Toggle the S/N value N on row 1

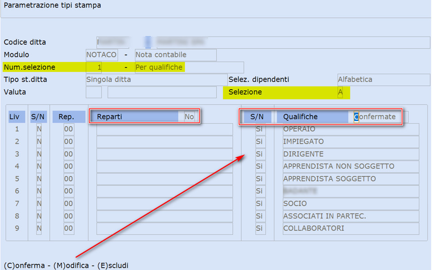pos(39,129)
